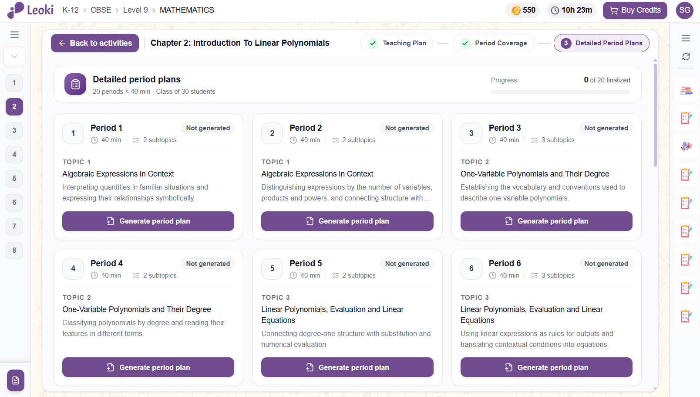The image size is (700, 397).
Task: Generate the period plan for Period 4
Action: (x=148, y=367)
